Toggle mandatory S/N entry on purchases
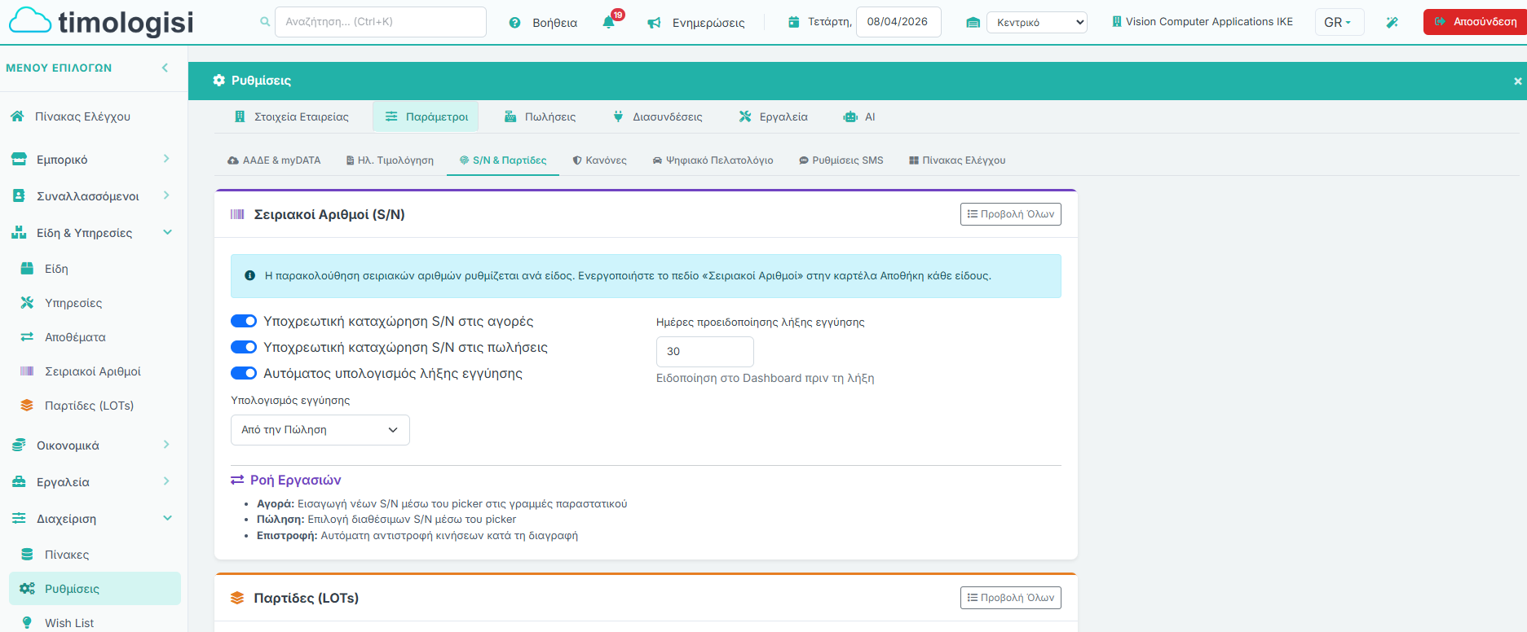This screenshot has width=1527, height=632. (x=244, y=321)
